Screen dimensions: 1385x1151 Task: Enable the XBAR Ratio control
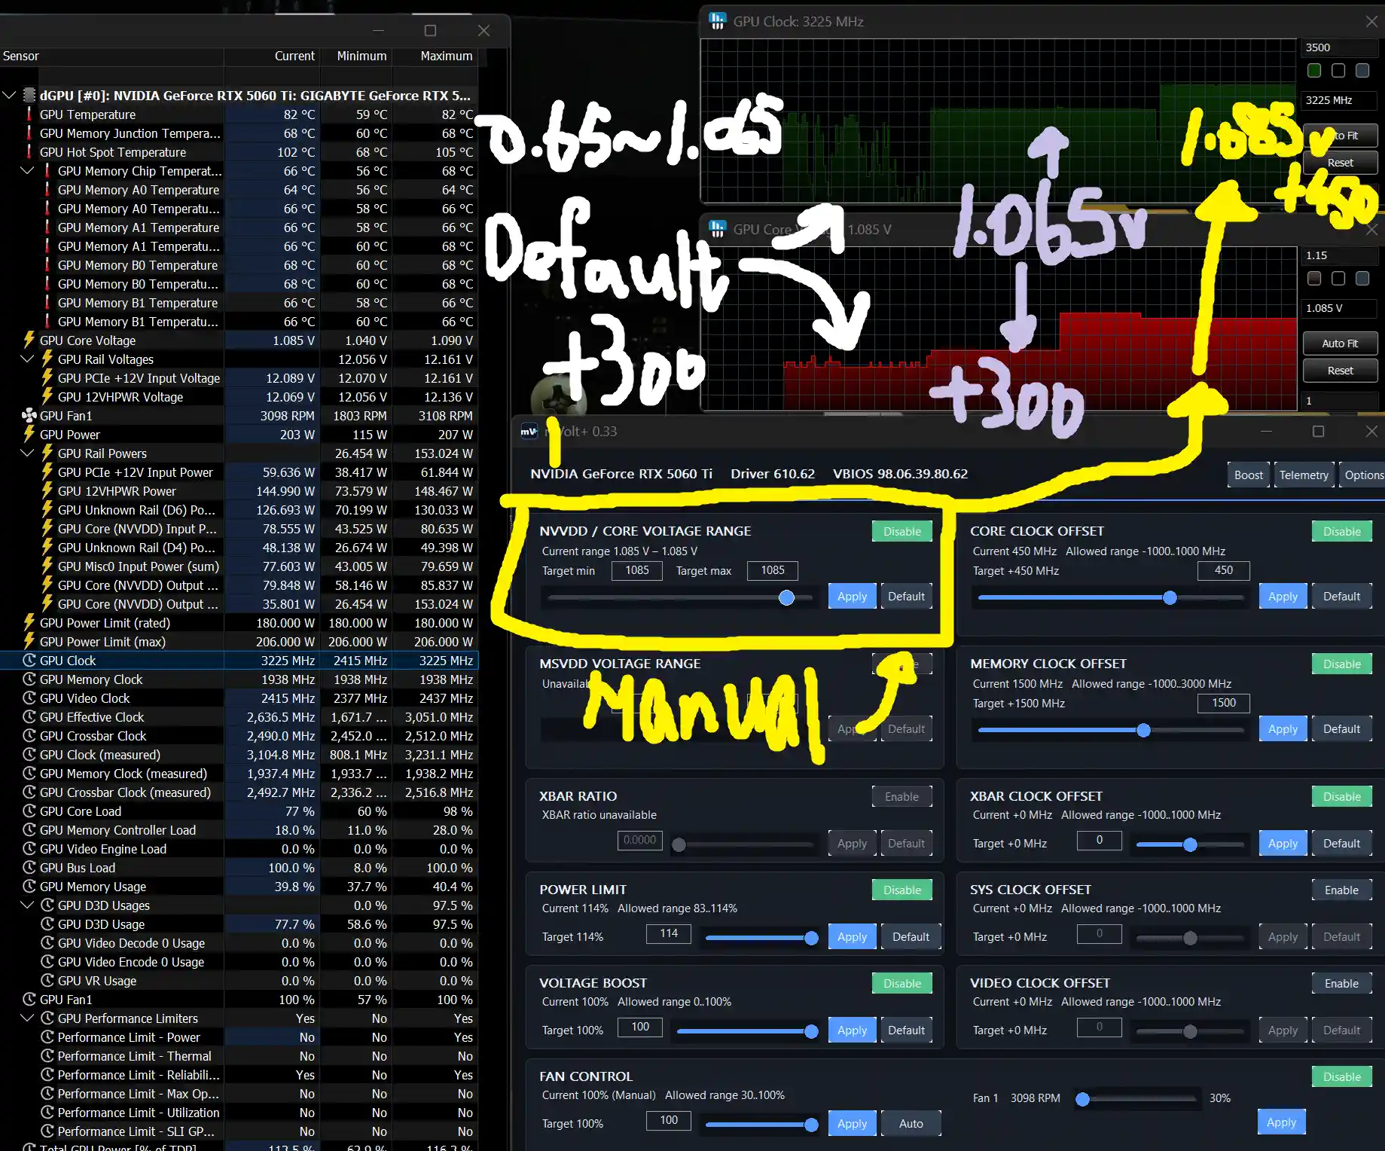(902, 797)
